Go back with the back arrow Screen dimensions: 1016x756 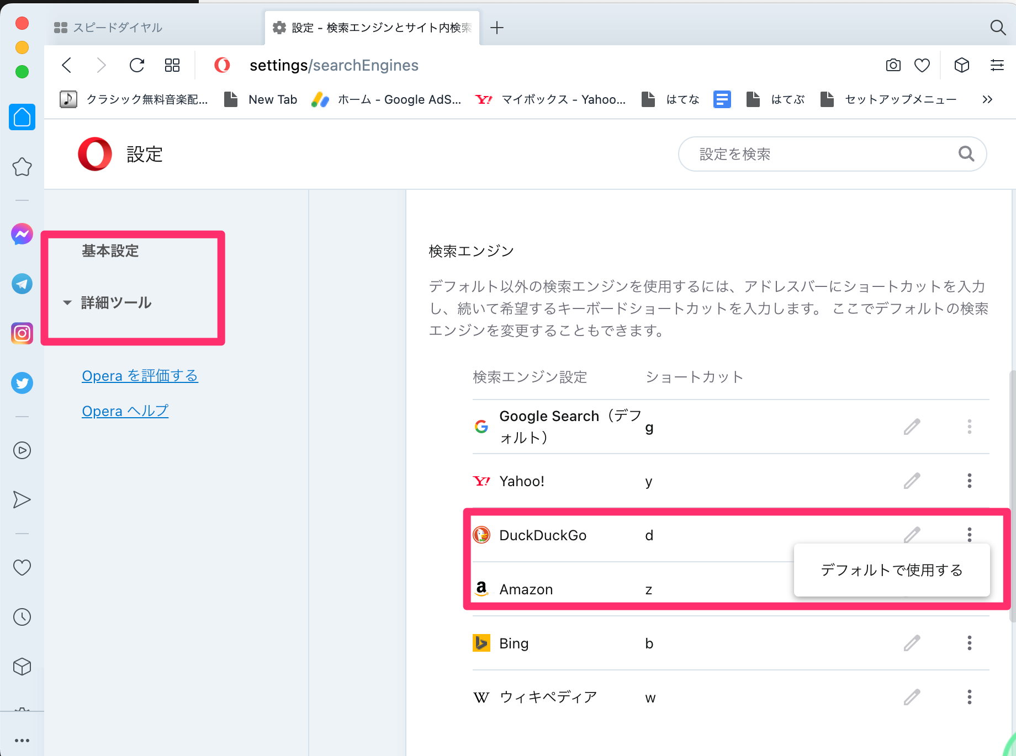click(x=67, y=65)
